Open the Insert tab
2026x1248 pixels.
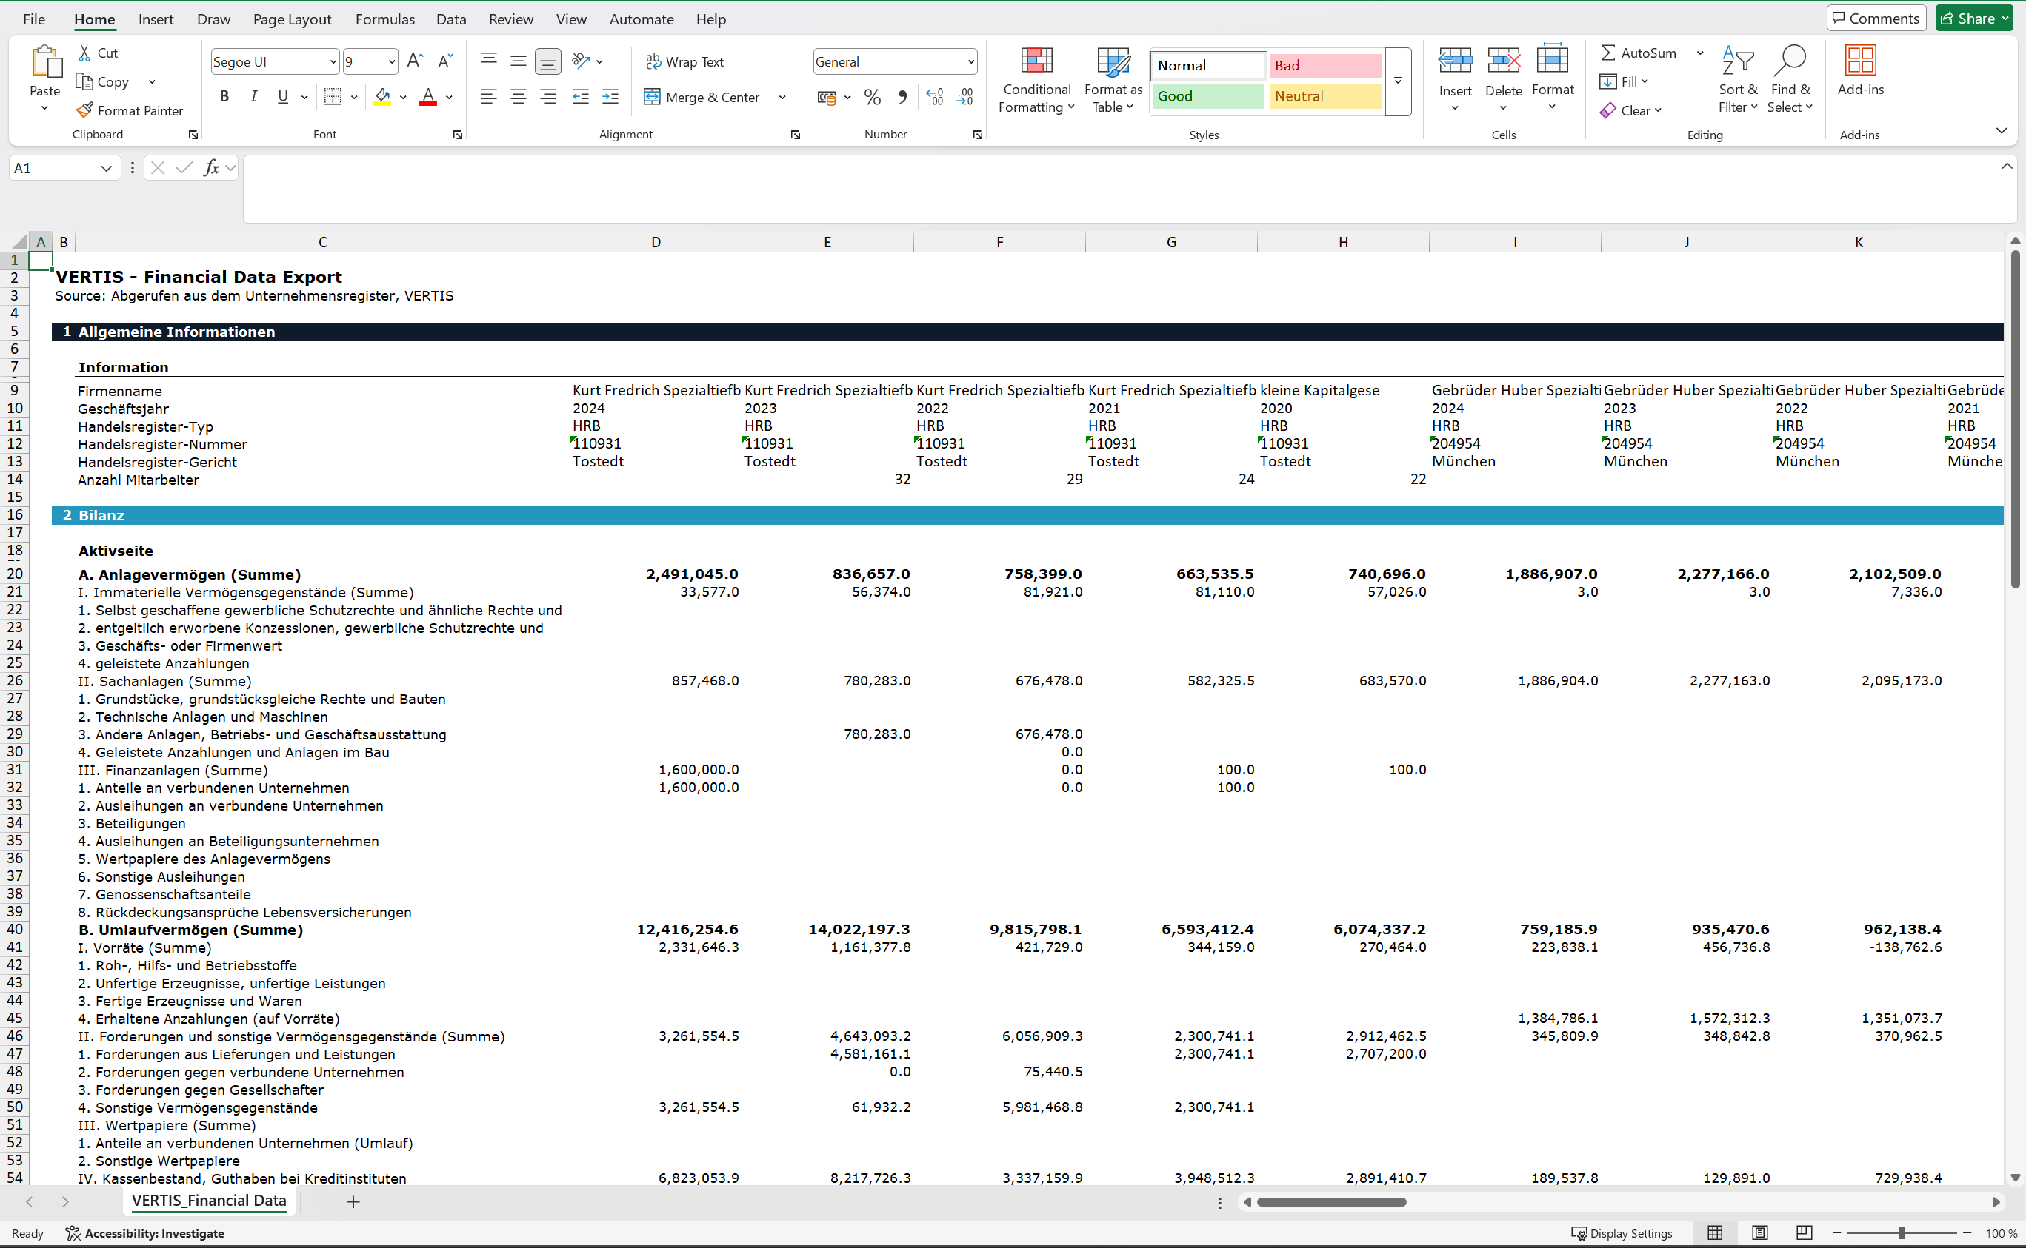coord(156,19)
